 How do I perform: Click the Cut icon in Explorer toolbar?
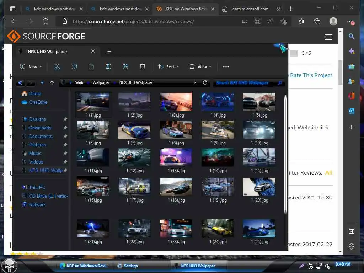click(57, 66)
